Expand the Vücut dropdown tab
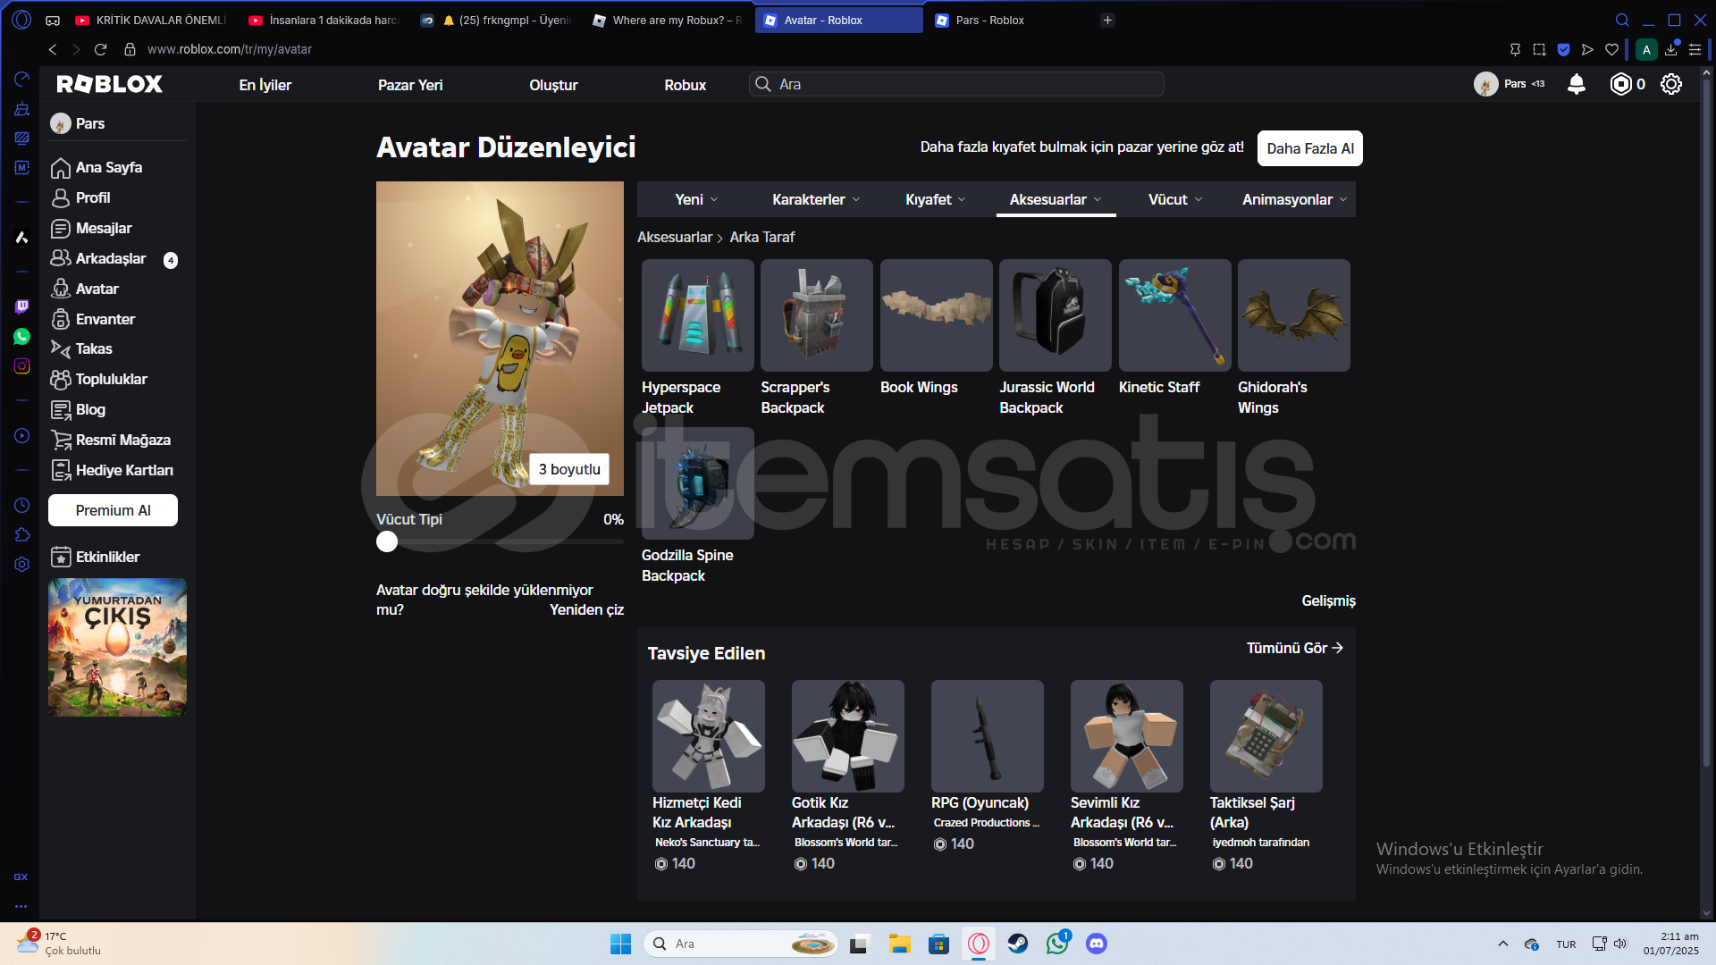 point(1175,199)
